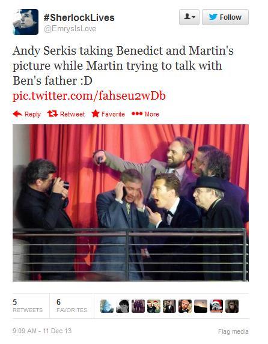
Task: Follow the #SherlockLives account
Action: pos(225,17)
